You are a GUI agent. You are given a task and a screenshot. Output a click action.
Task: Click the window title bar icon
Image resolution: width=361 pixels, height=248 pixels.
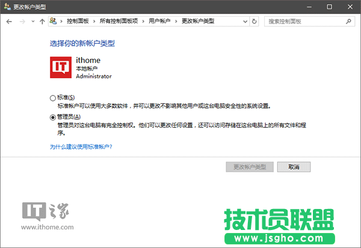7,6
